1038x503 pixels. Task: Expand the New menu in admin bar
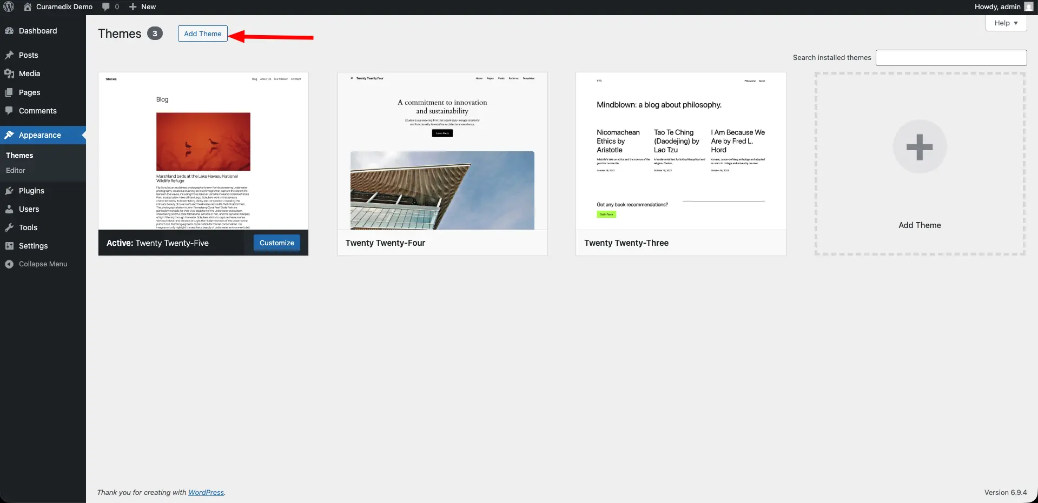(x=142, y=6)
